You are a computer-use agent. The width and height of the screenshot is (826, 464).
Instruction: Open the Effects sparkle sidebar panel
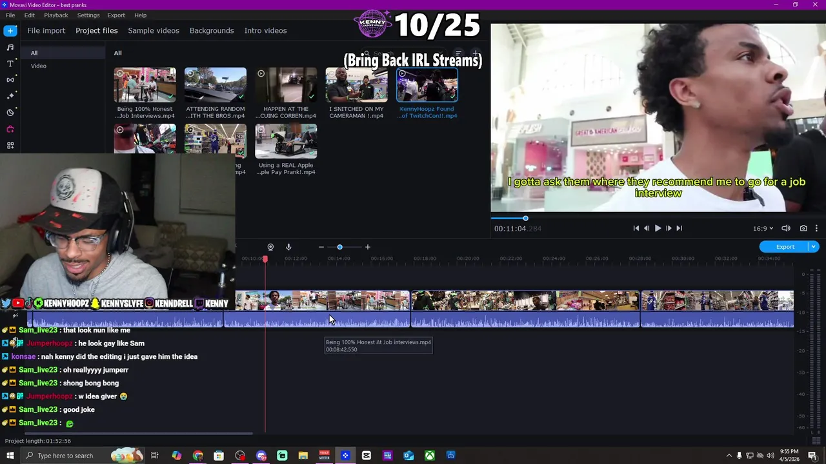(x=10, y=96)
